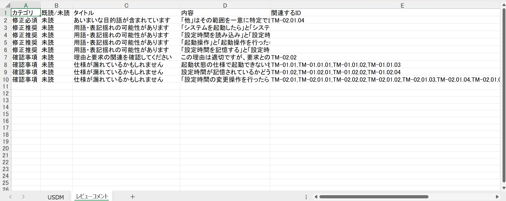Select cell starting 「設定時間の変更操作を行ったら
Image resolution: width=506 pixels, height=201 pixels.
225,79
